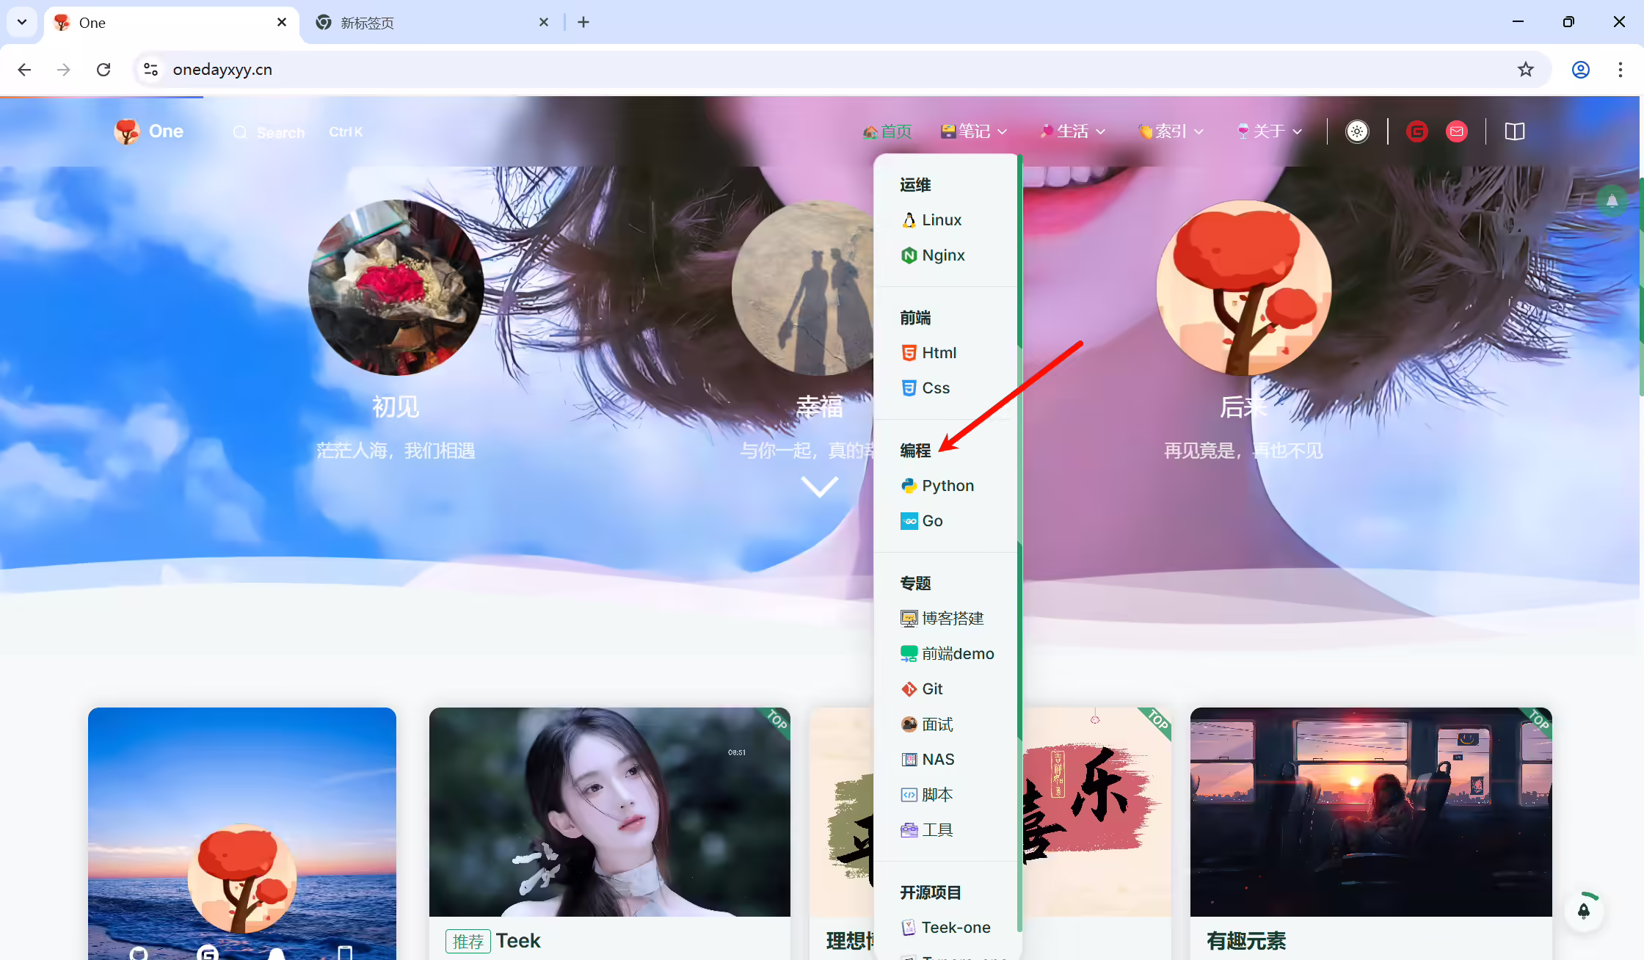Select Python under 编程
Screen dimensions: 1644x960
[x=938, y=486]
